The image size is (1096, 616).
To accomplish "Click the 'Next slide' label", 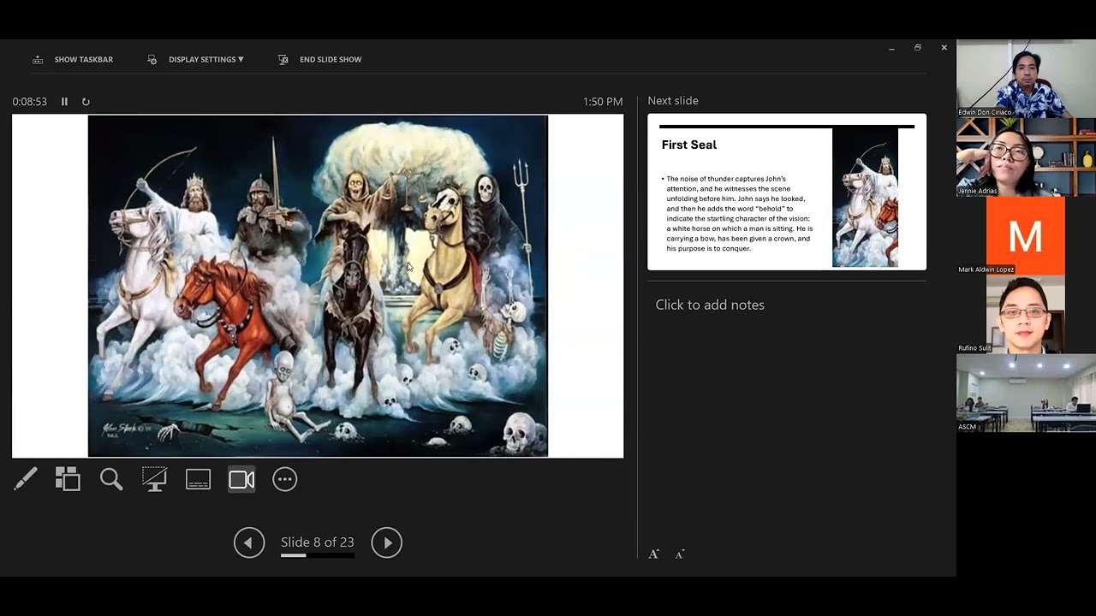I will 673,100.
